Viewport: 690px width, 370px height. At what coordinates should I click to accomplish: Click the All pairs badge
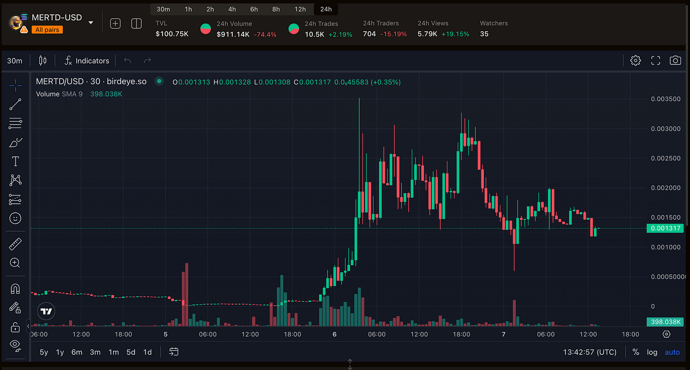click(47, 30)
